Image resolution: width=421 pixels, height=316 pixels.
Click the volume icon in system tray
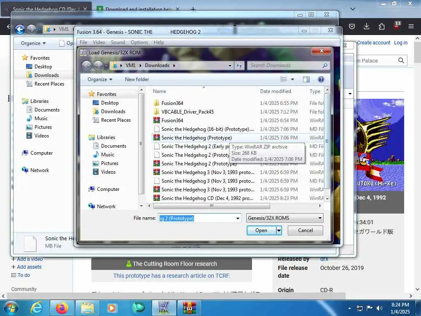click(x=379, y=308)
